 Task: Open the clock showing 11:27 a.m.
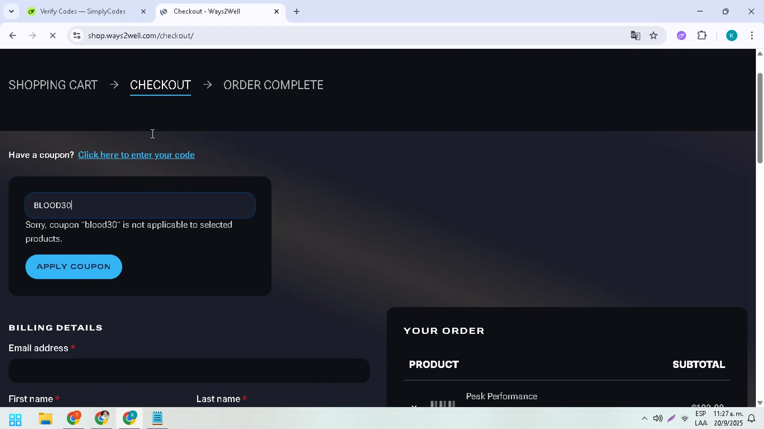tap(728, 419)
